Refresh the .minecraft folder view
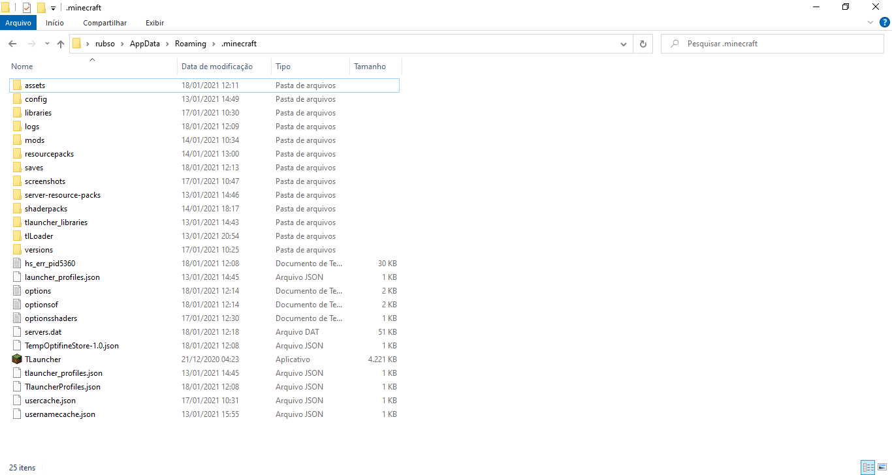Screen dimensions: 892x475 [643, 44]
